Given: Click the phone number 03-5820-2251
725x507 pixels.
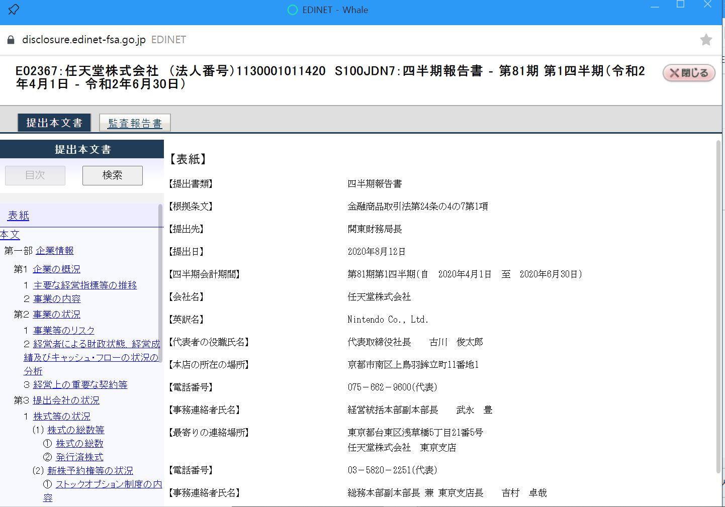Looking at the screenshot, I should click(392, 470).
